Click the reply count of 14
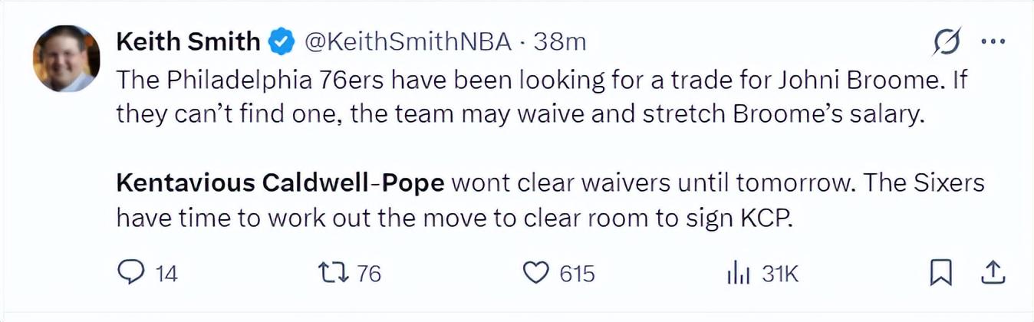 pyautogui.click(x=166, y=274)
